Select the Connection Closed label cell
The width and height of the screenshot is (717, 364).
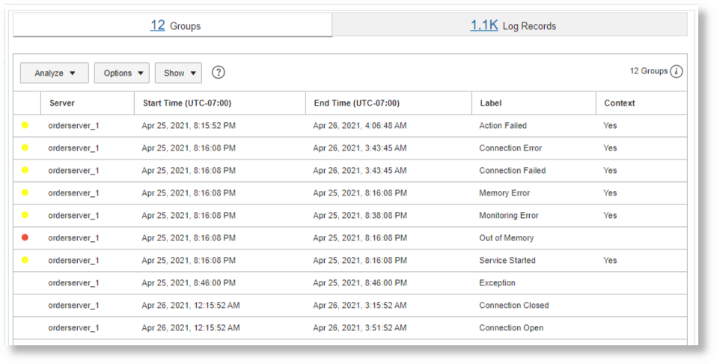513,306
